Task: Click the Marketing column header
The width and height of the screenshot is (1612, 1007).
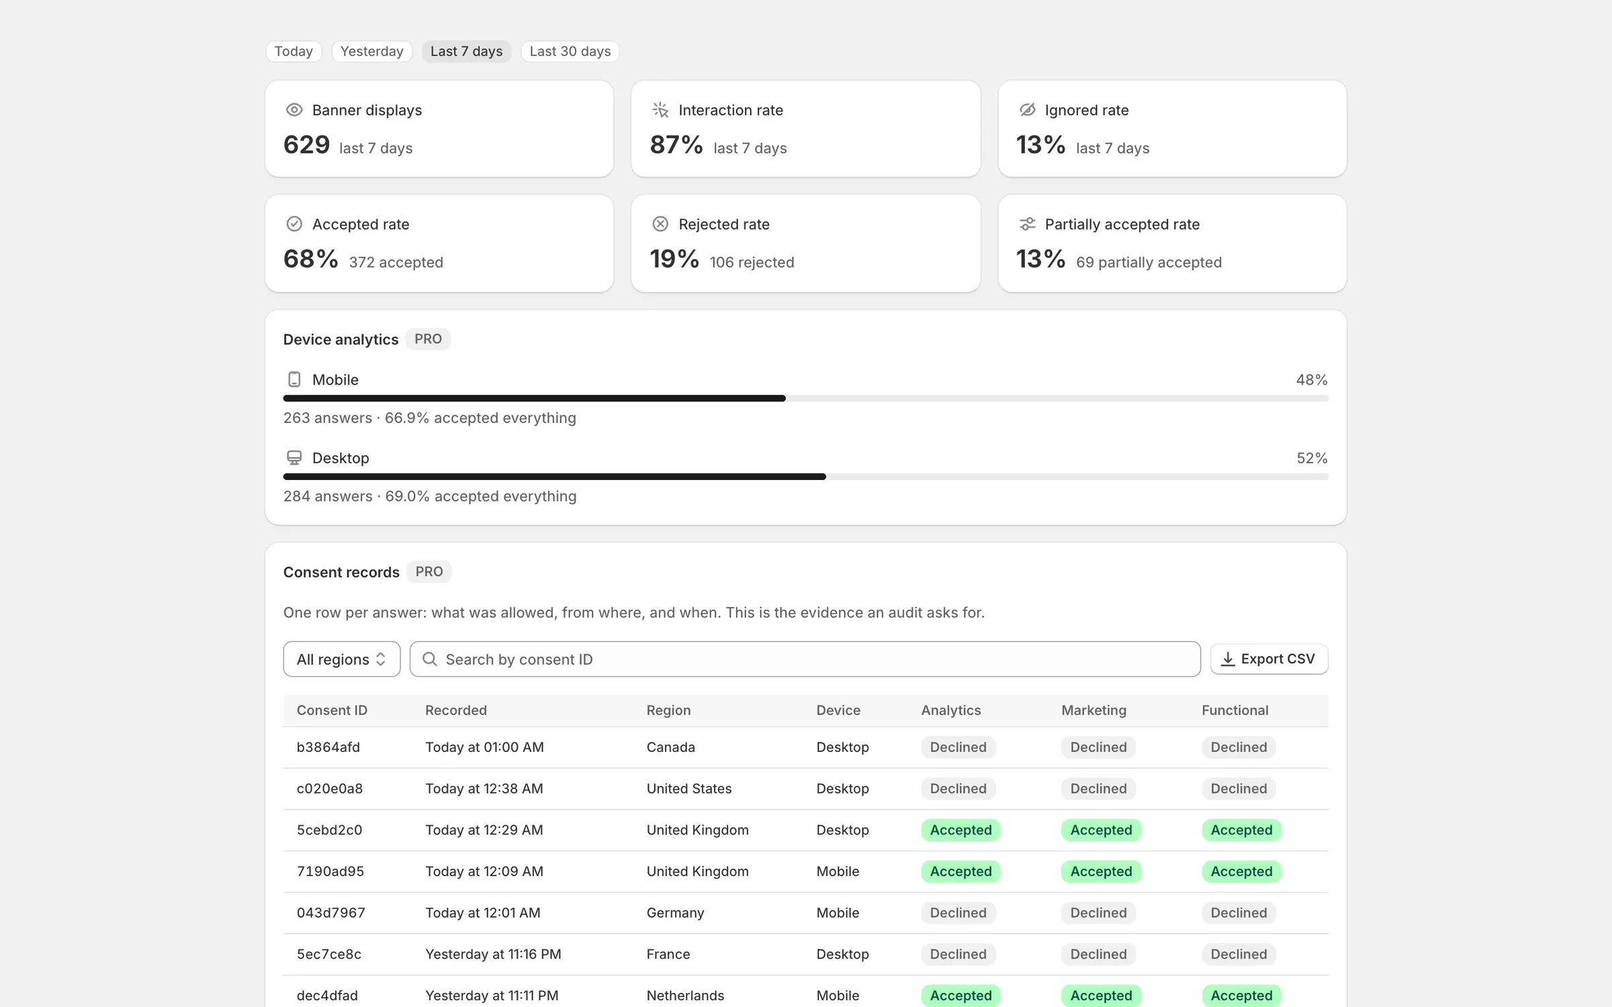Action: (1094, 710)
